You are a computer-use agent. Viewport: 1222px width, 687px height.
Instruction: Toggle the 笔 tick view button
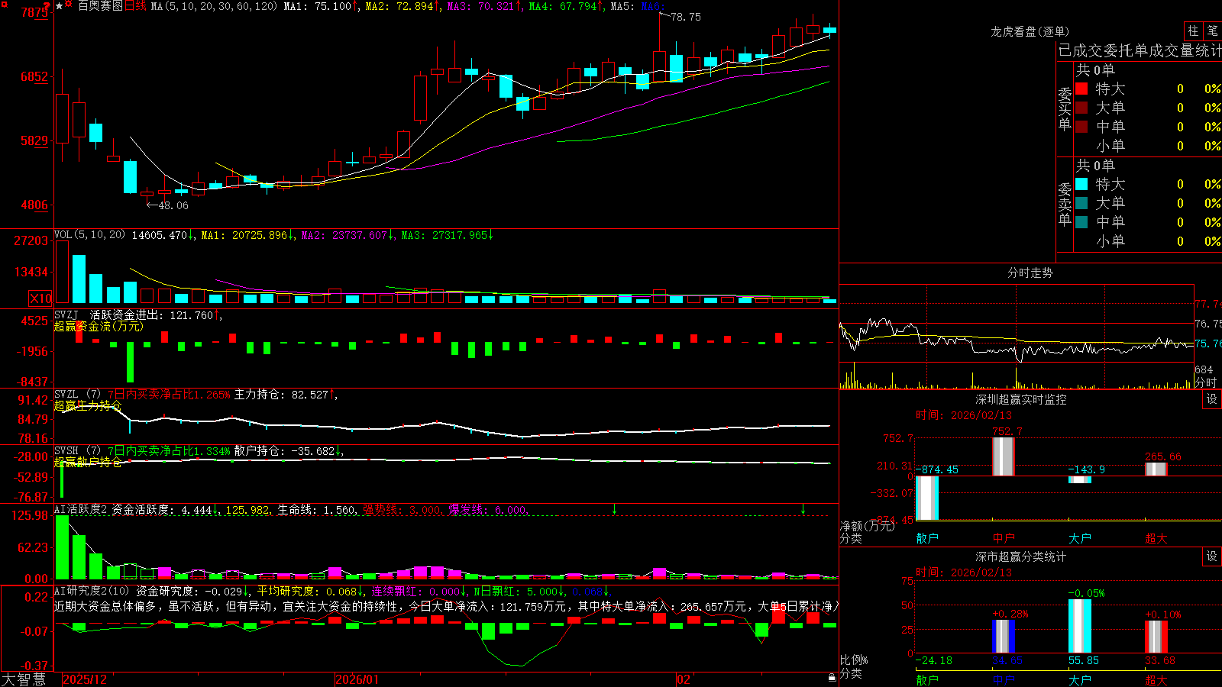pos(1212,31)
